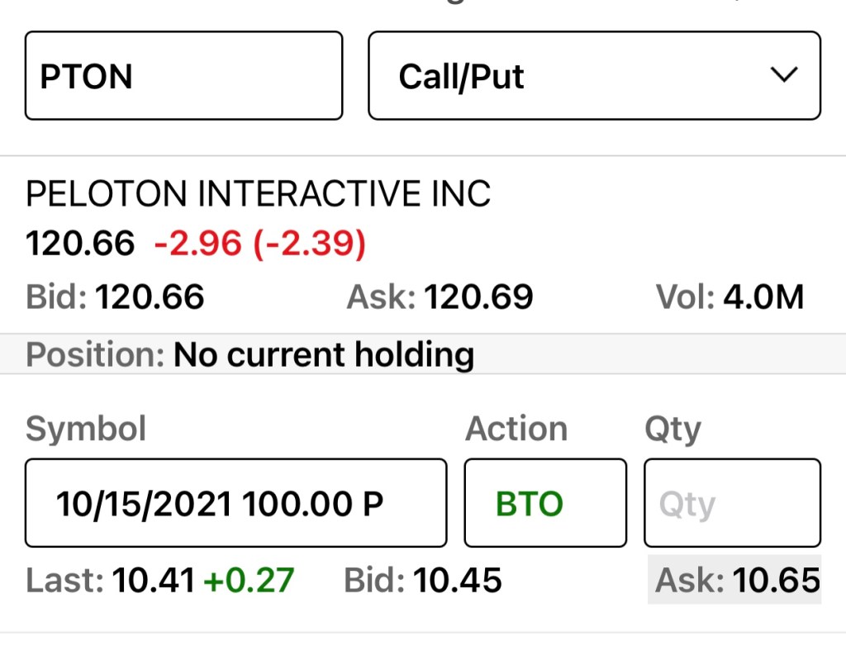
Task: Select the stock Bid price 120.66
Action: tap(150, 297)
